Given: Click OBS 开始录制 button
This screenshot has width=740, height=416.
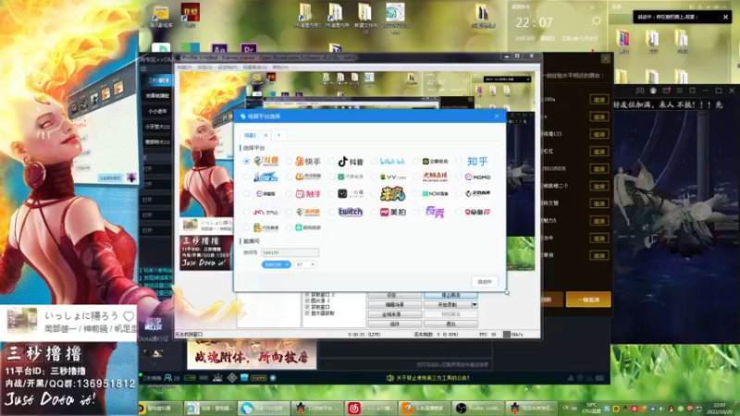Looking at the screenshot, I should (448, 305).
